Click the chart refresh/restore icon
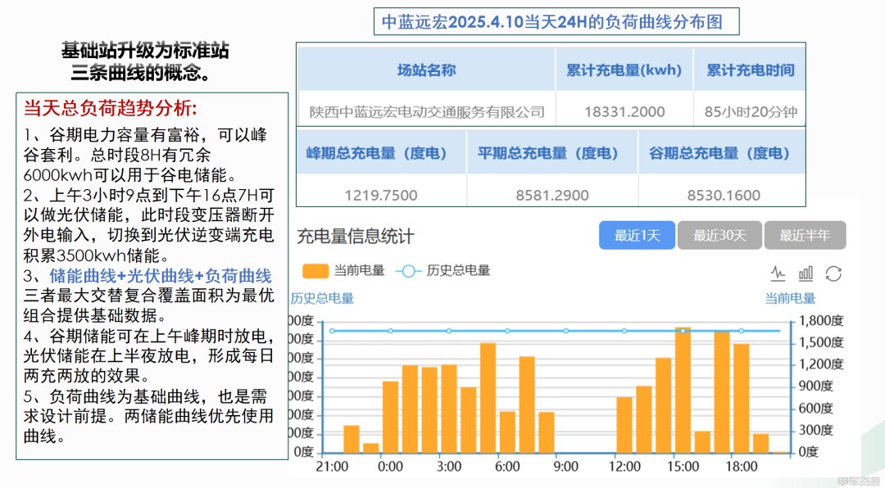Viewport: 885px width, 488px height. tap(833, 273)
